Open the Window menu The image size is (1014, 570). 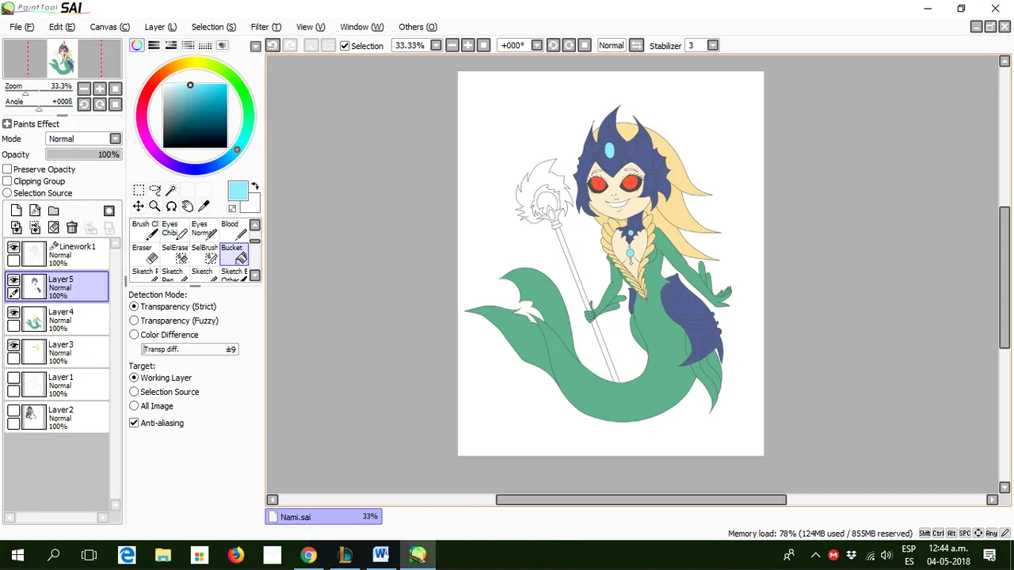point(361,27)
